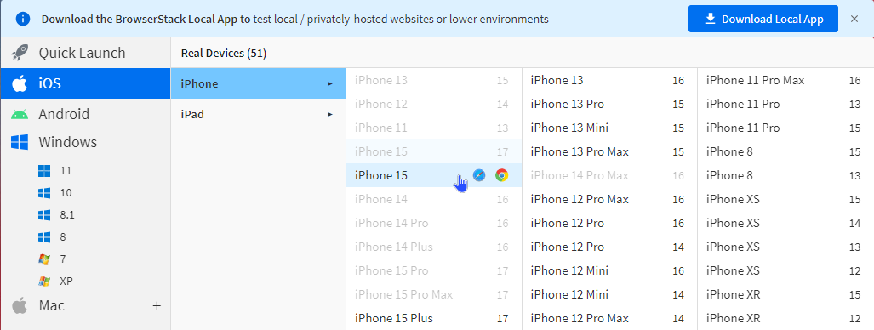
Task: Select iPhone 13 Pro Max device
Action: point(608,151)
